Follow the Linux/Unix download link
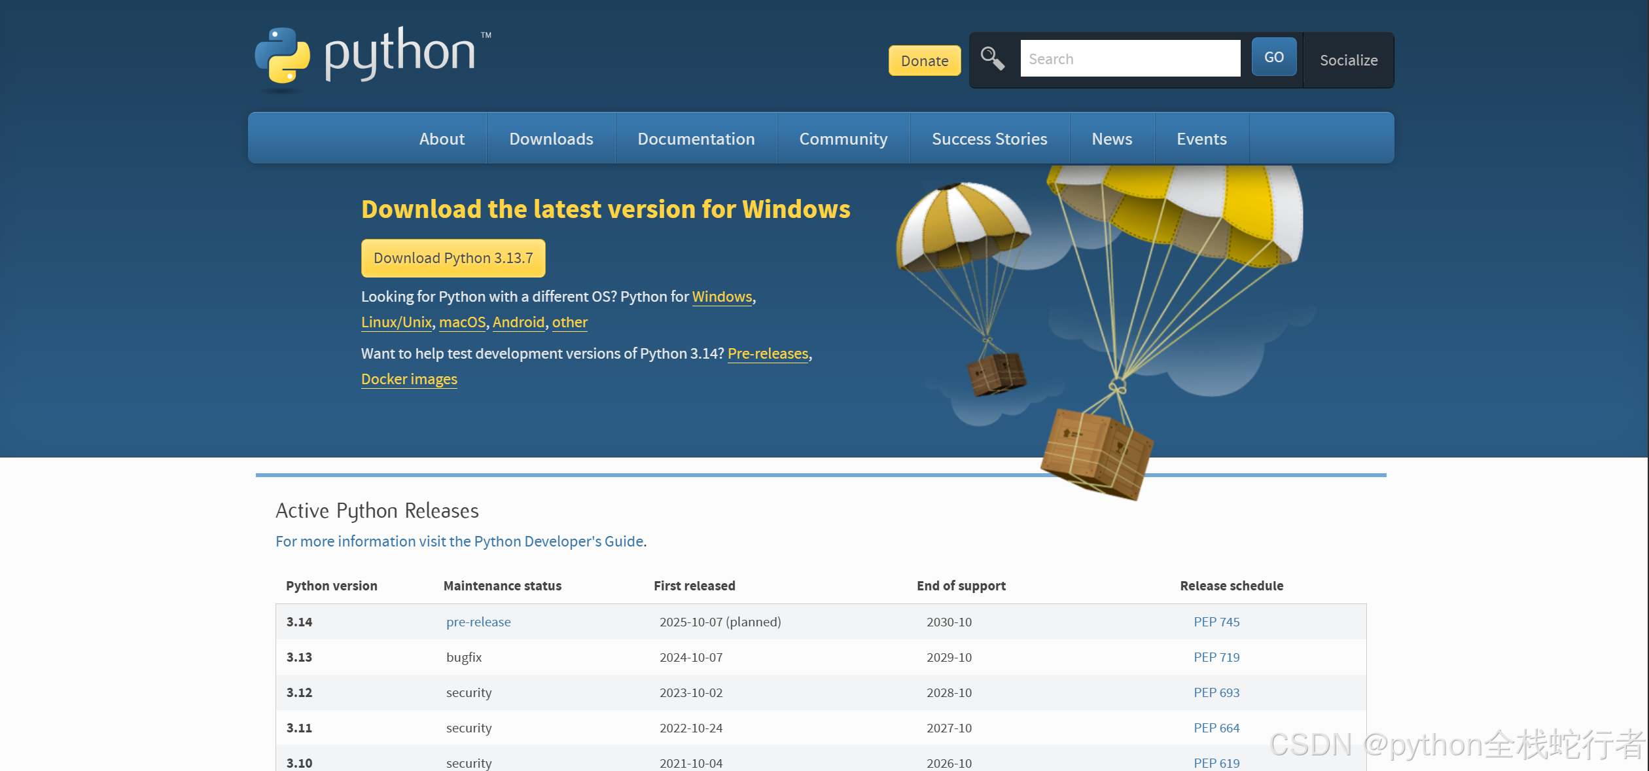Viewport: 1649px width, 771px height. click(x=396, y=322)
